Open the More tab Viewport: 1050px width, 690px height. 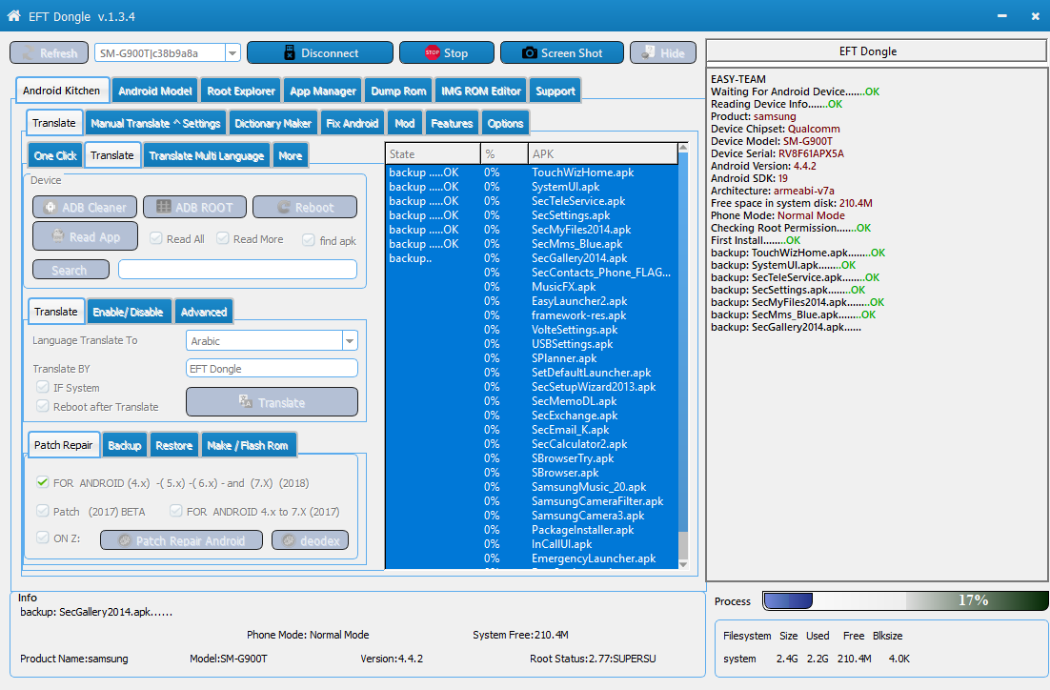290,155
